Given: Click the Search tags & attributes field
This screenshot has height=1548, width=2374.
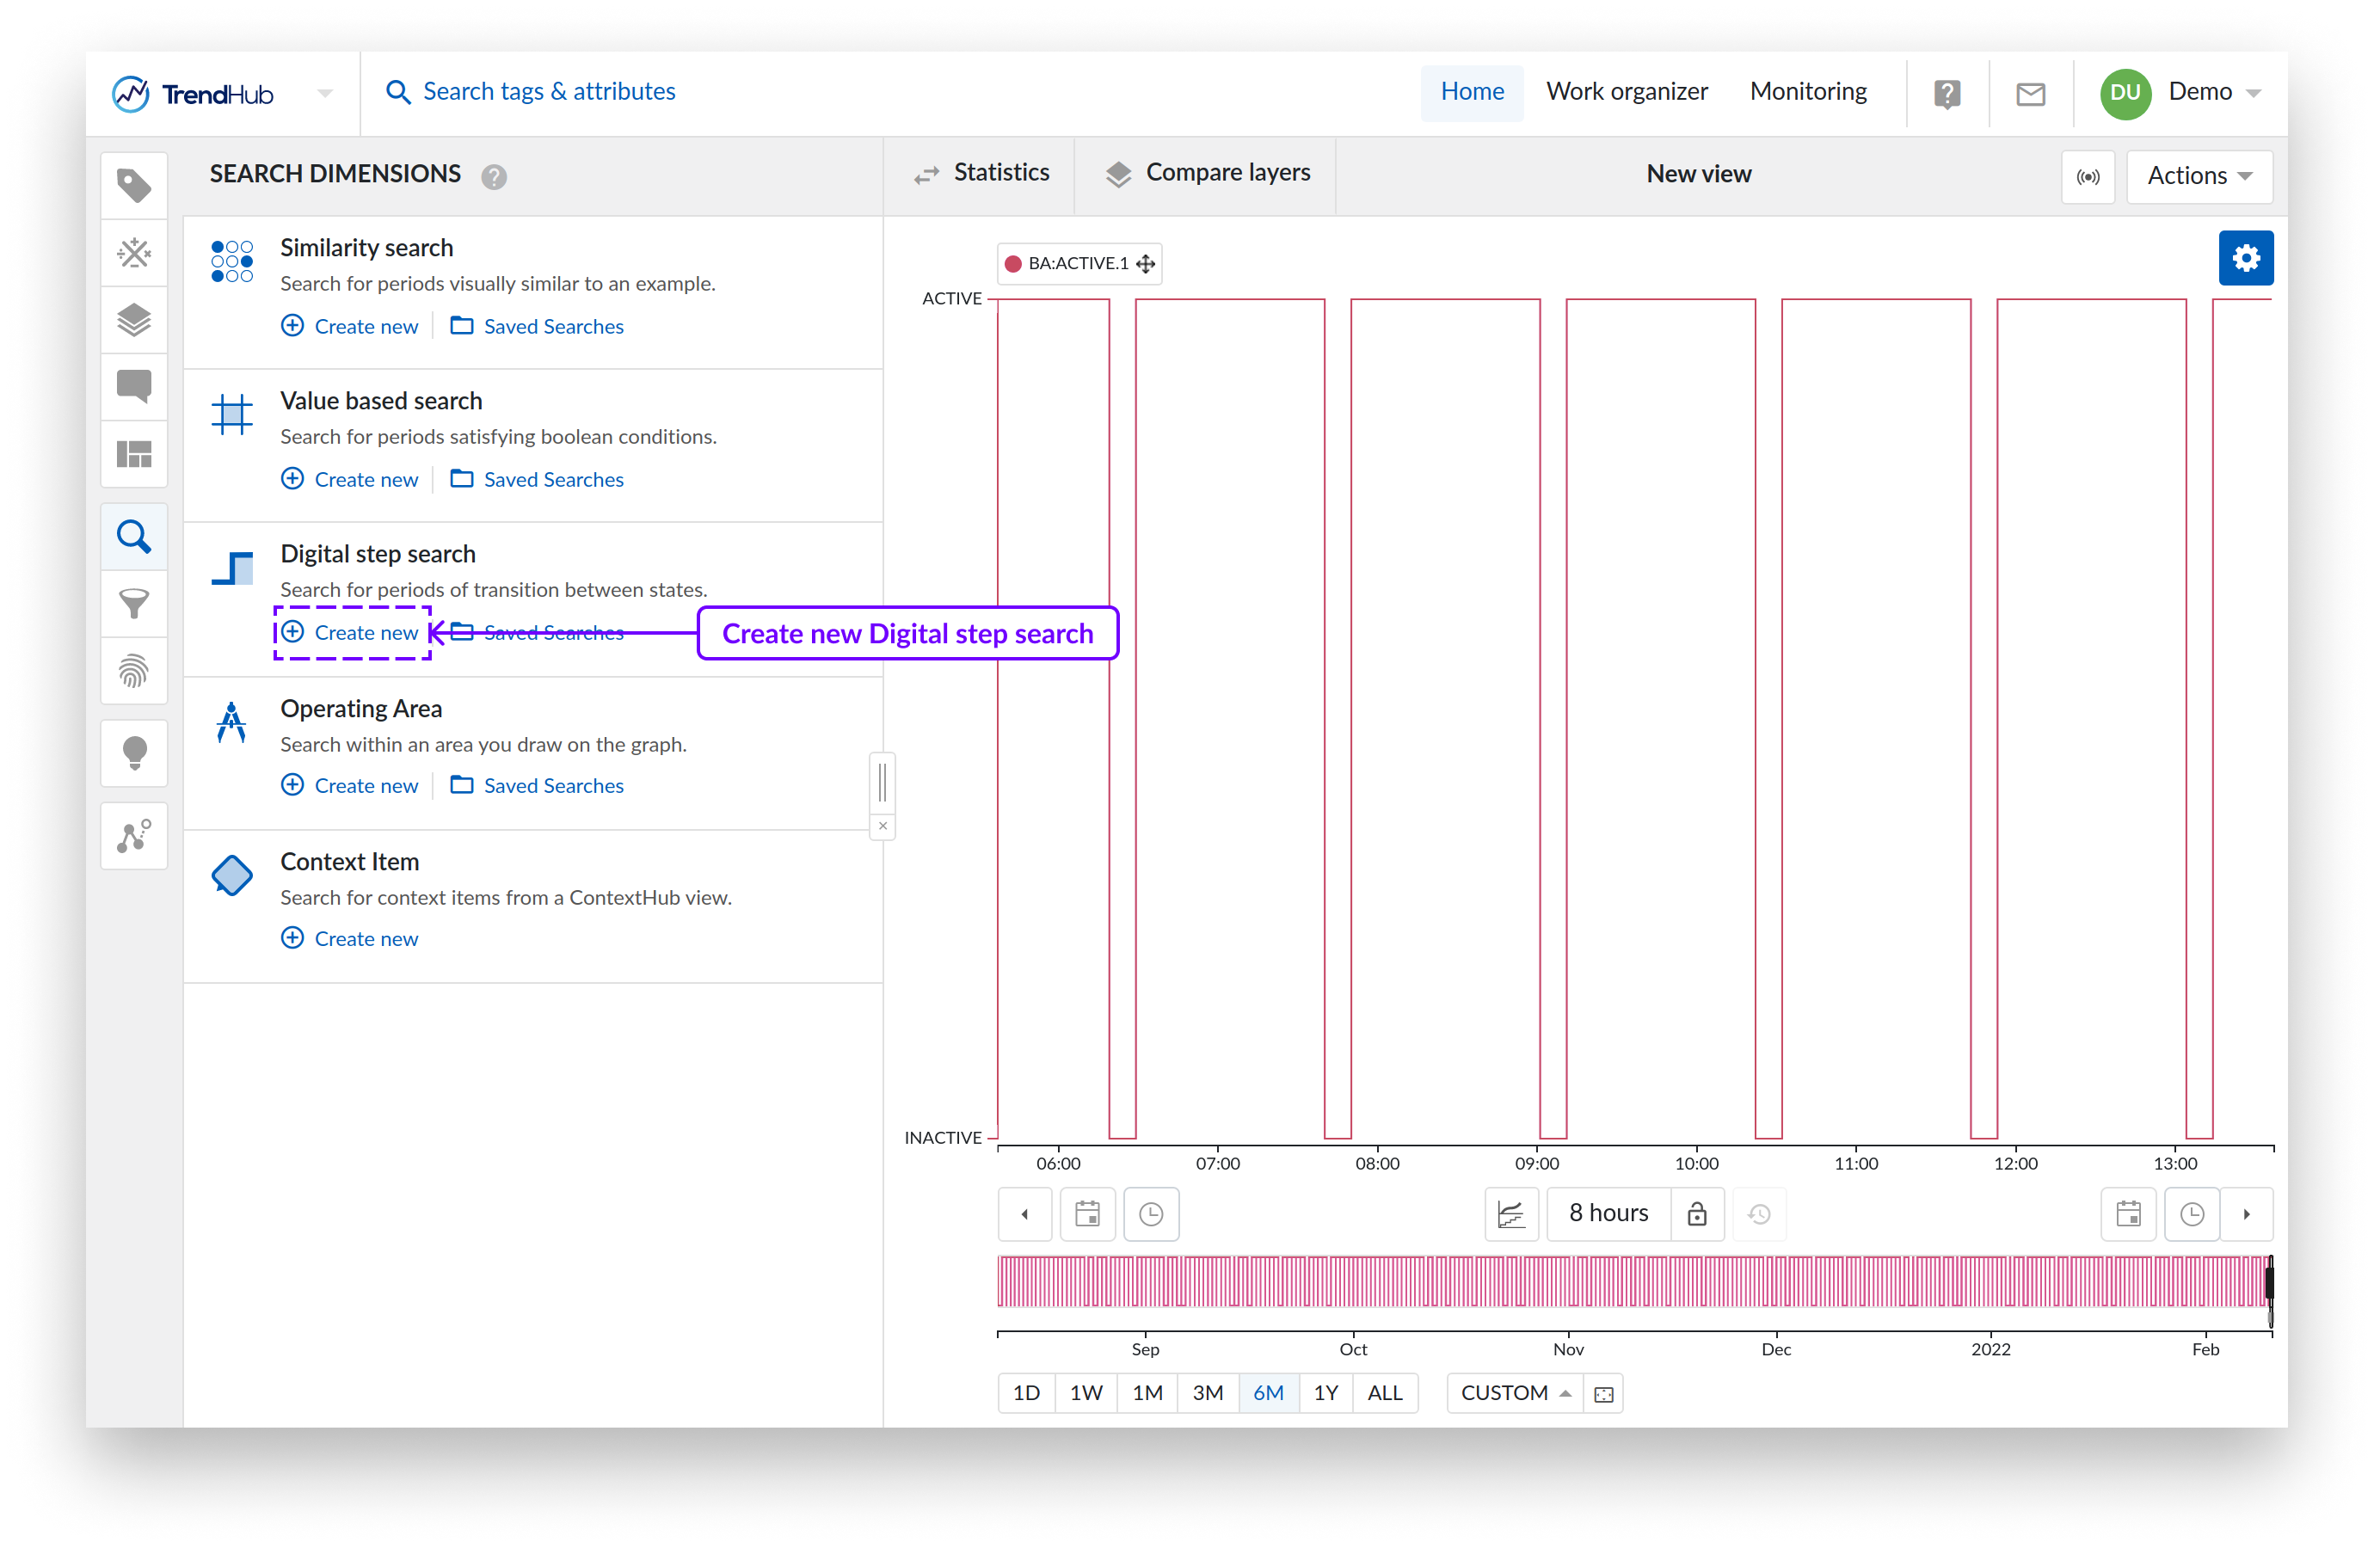Looking at the screenshot, I should pos(549,92).
